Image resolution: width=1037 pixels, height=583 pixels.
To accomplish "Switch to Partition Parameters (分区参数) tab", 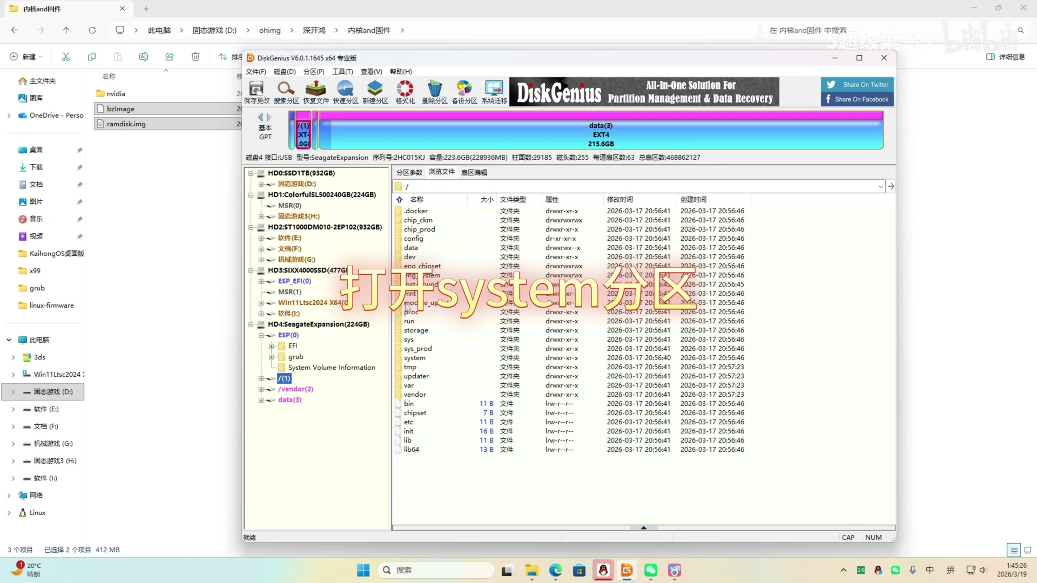I will [x=409, y=172].
